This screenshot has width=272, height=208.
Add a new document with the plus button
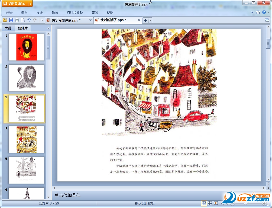pos(145,20)
